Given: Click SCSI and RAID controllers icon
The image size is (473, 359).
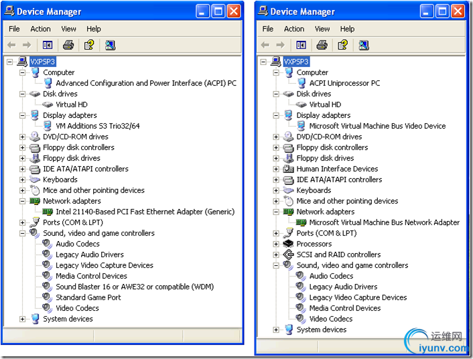Looking at the screenshot, I should tap(288, 255).
